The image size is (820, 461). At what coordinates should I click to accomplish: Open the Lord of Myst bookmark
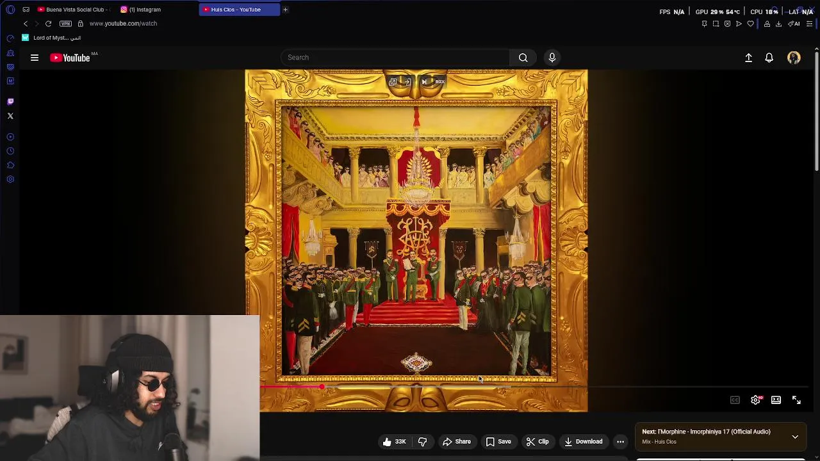click(x=52, y=38)
